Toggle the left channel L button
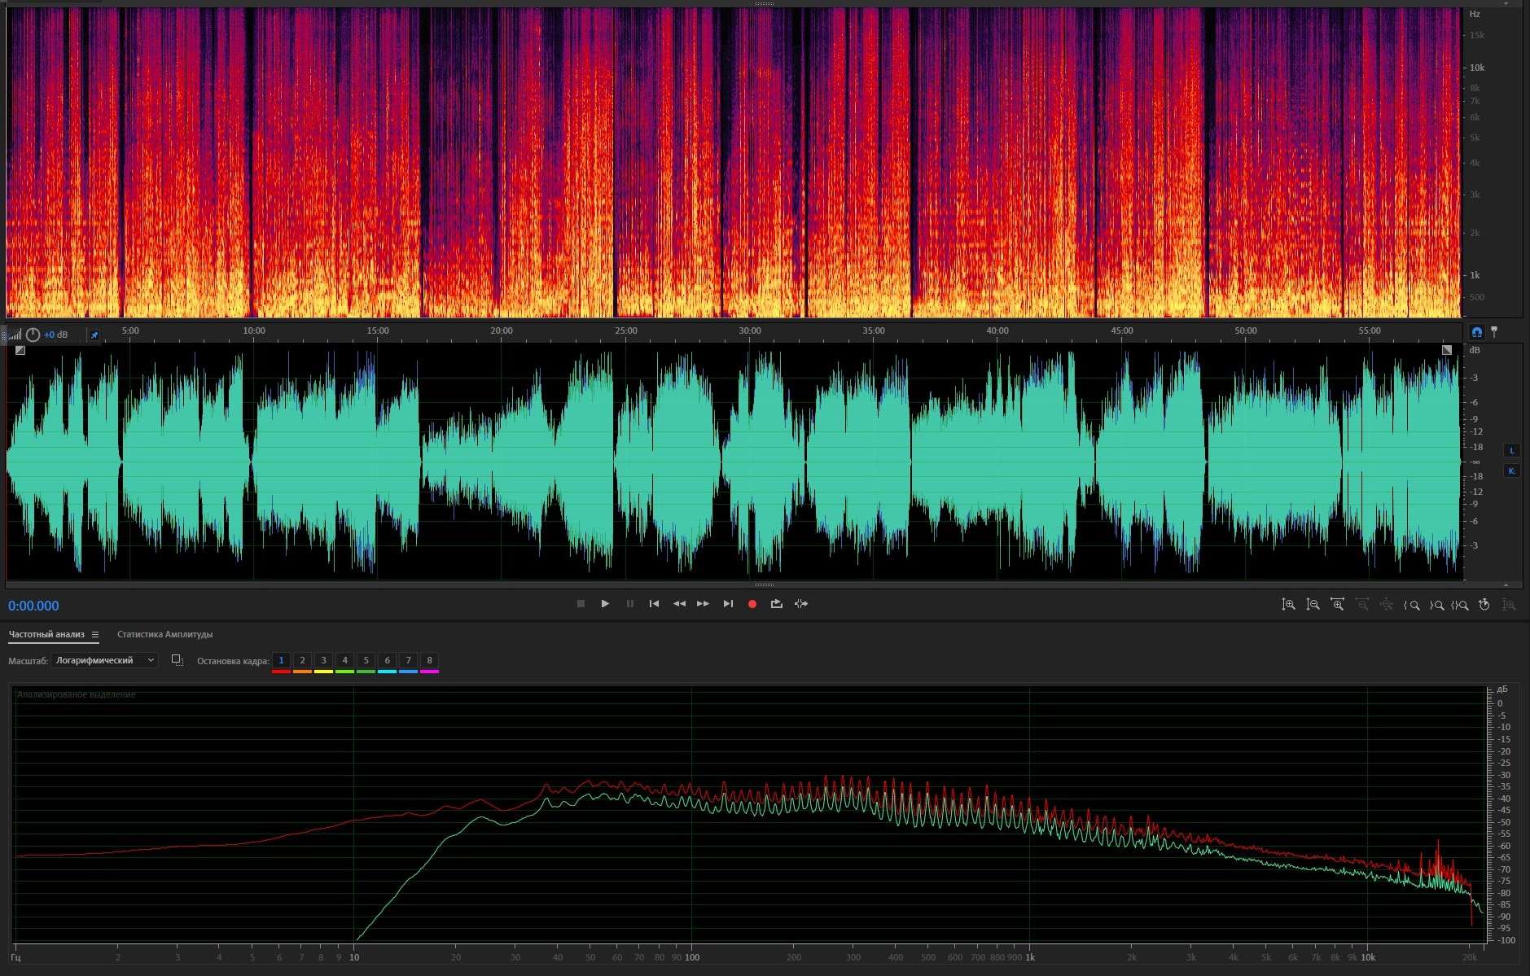The height and width of the screenshot is (976, 1530). (x=1512, y=451)
